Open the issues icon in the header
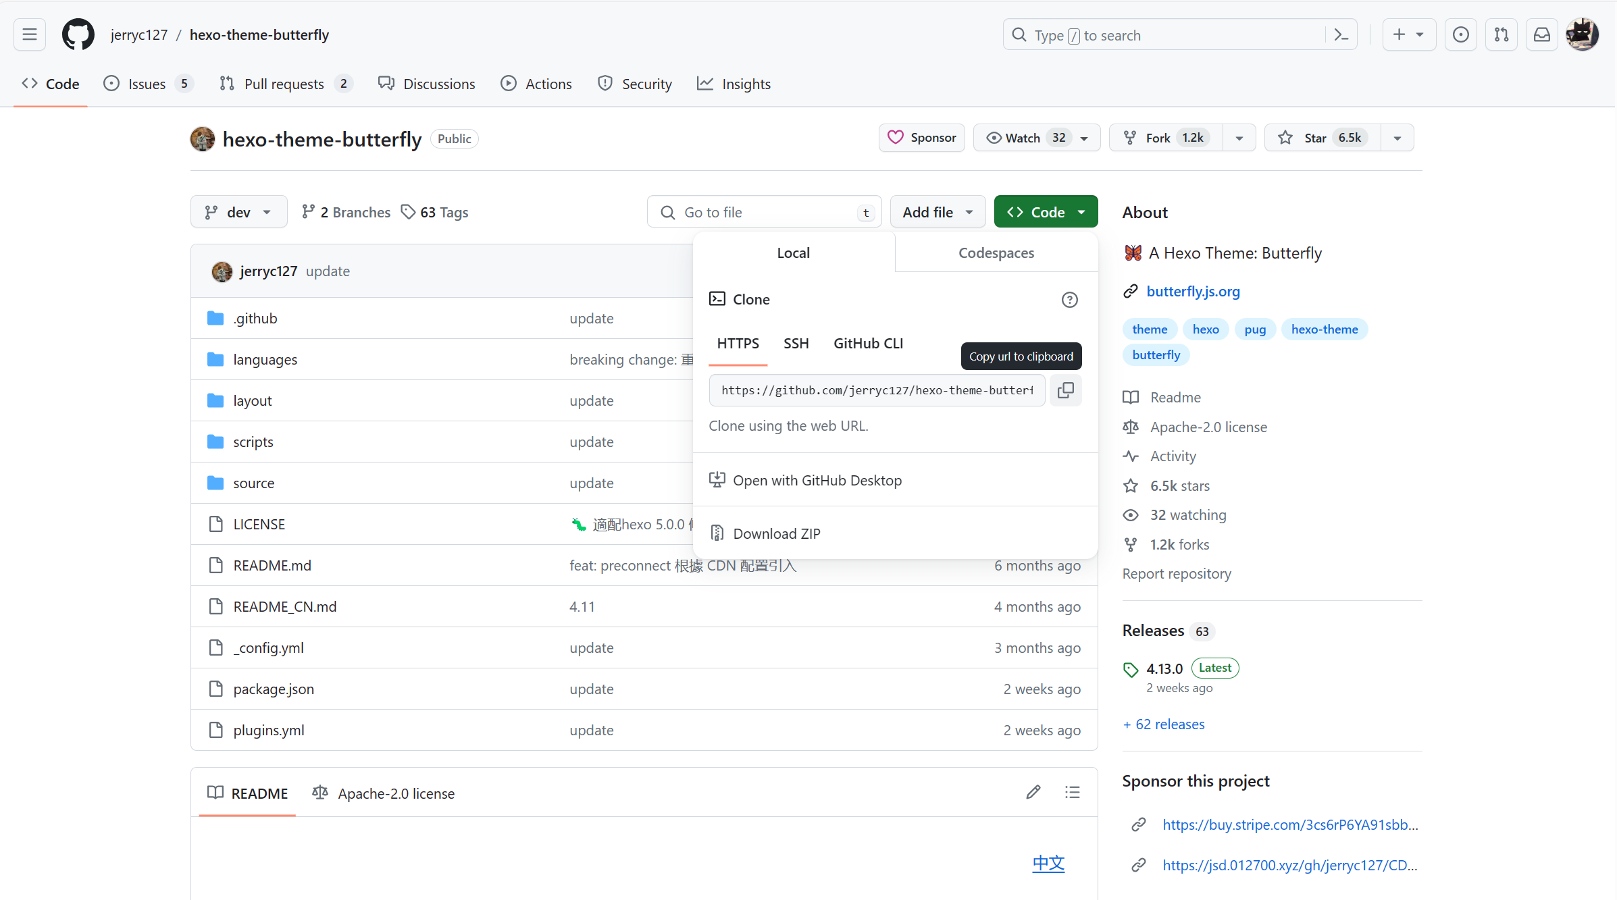 pyautogui.click(x=1461, y=34)
